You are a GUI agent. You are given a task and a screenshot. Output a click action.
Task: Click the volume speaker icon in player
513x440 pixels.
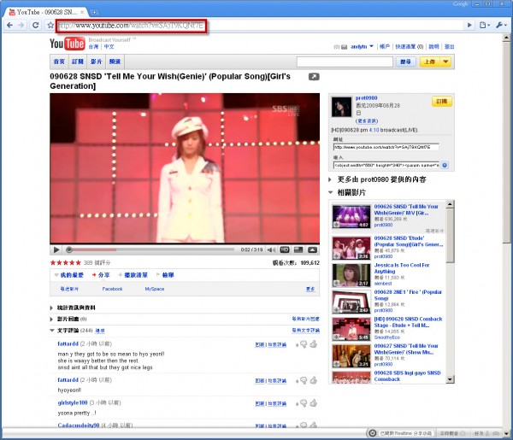(x=271, y=249)
